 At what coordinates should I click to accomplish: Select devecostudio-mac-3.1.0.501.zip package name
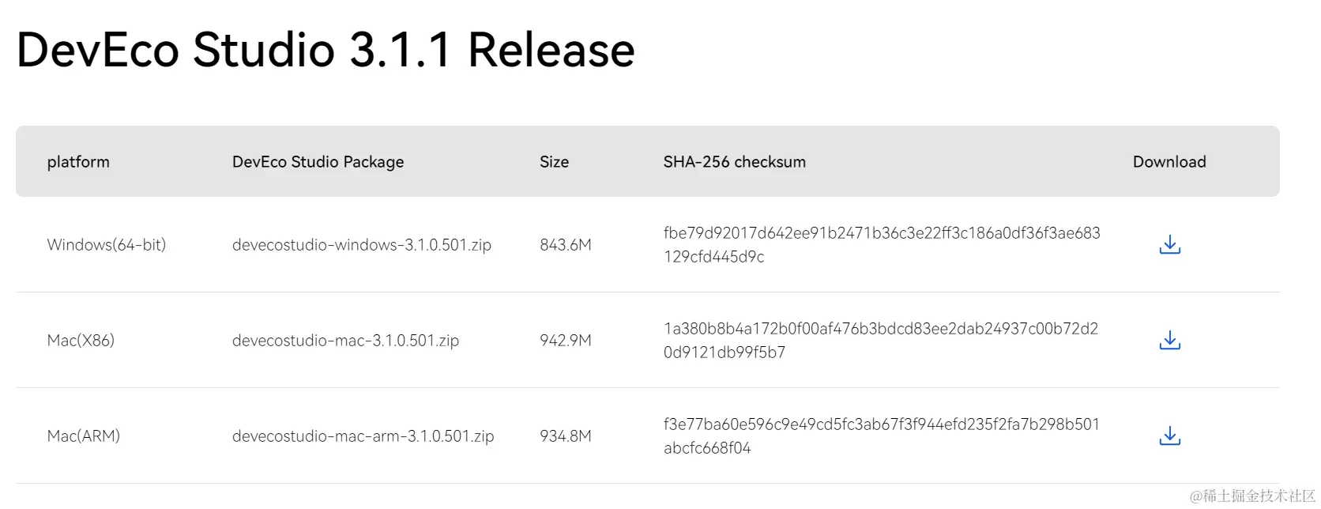click(345, 341)
